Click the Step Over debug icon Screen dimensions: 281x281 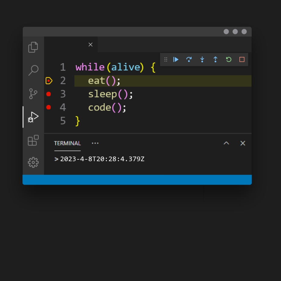[189, 59]
